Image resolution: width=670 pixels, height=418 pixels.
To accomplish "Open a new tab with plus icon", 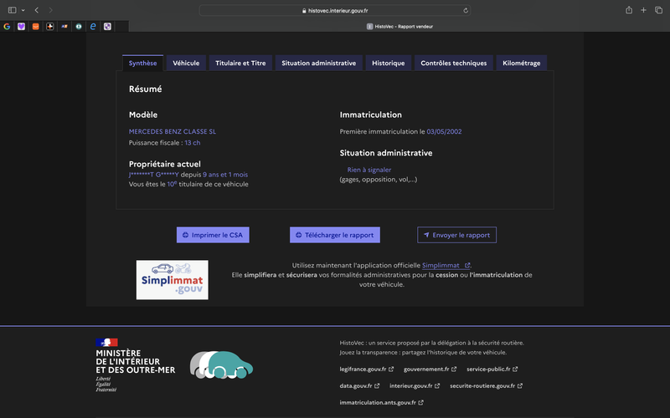I will (643, 10).
